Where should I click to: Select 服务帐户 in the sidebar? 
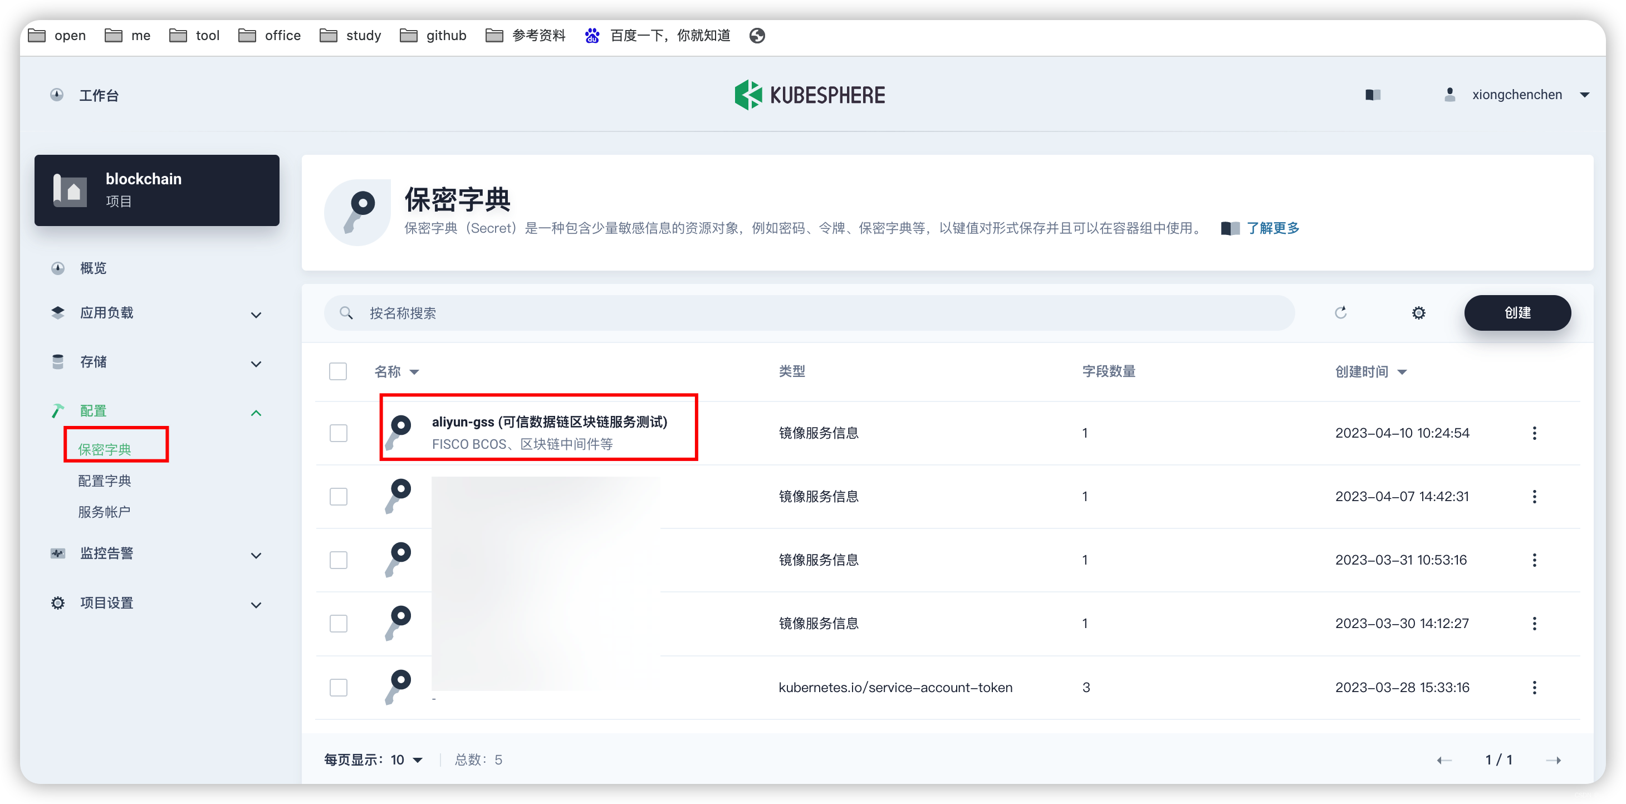pyautogui.click(x=104, y=512)
